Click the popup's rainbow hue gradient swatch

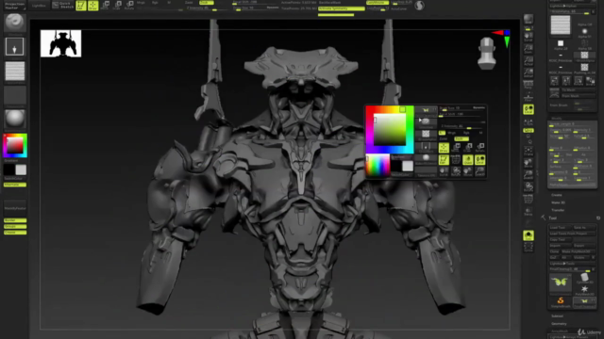(x=377, y=166)
